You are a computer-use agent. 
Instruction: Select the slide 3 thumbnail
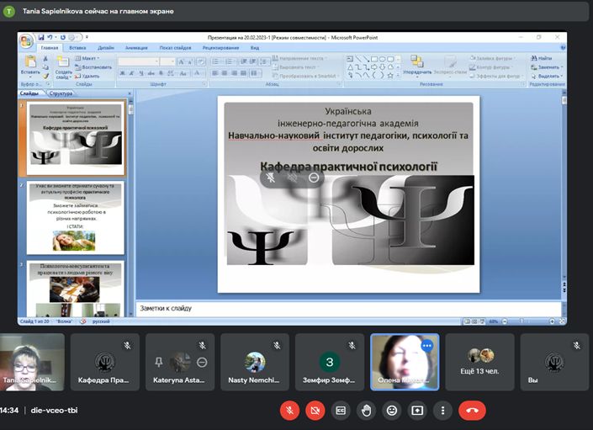(75, 289)
